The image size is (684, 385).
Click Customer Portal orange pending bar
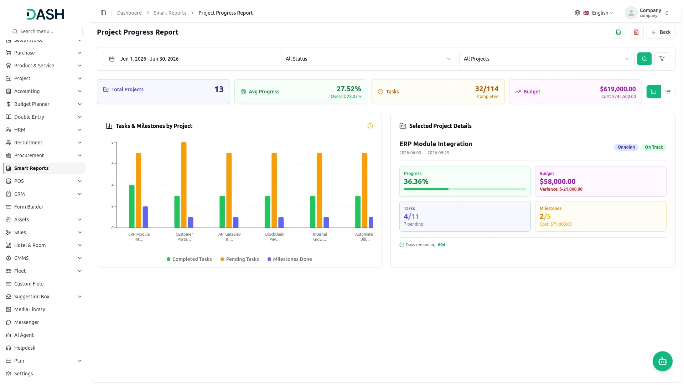(x=184, y=185)
